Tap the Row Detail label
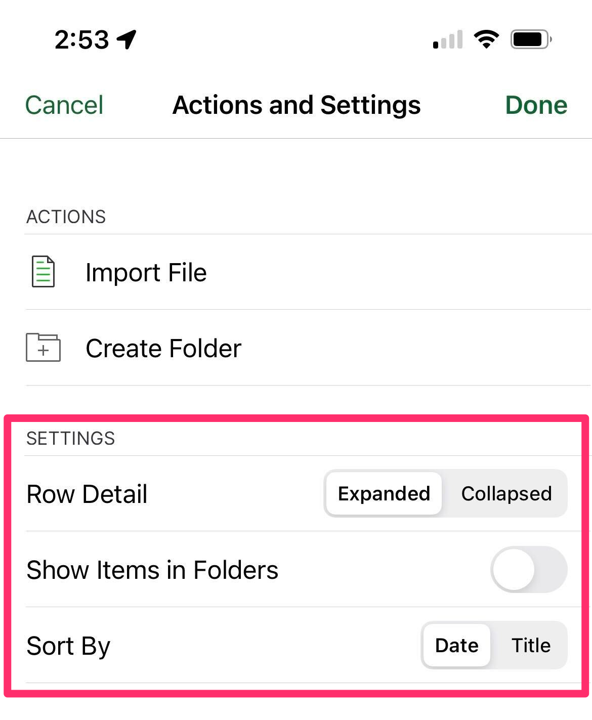The height and width of the screenshot is (720, 592). click(x=87, y=494)
